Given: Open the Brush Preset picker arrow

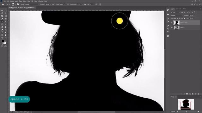Looking at the screenshot, I should coord(15,4).
